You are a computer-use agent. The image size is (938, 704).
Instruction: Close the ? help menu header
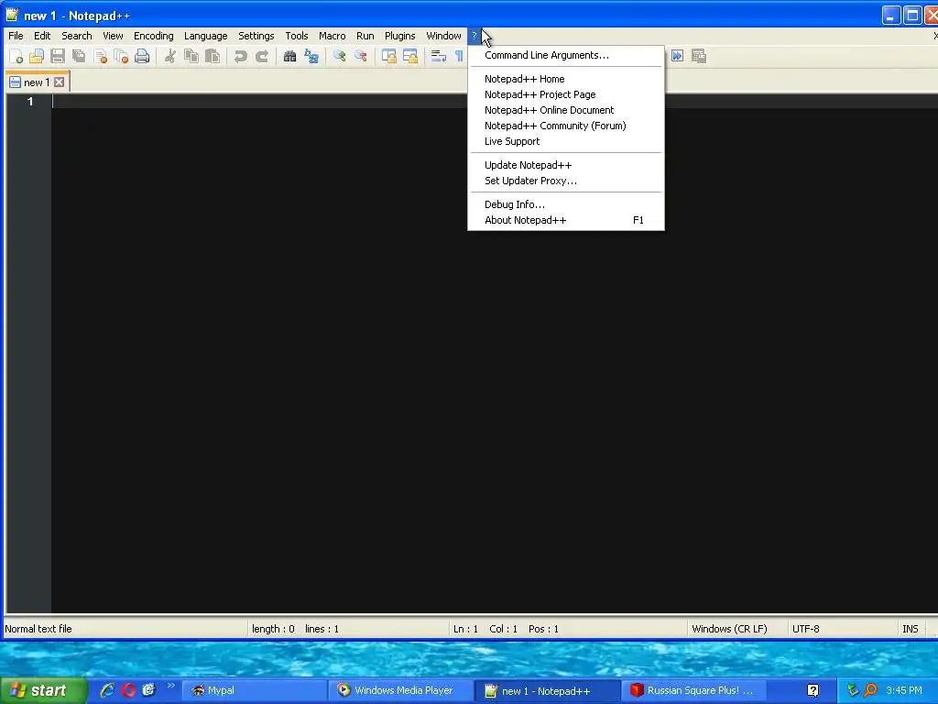pos(474,36)
